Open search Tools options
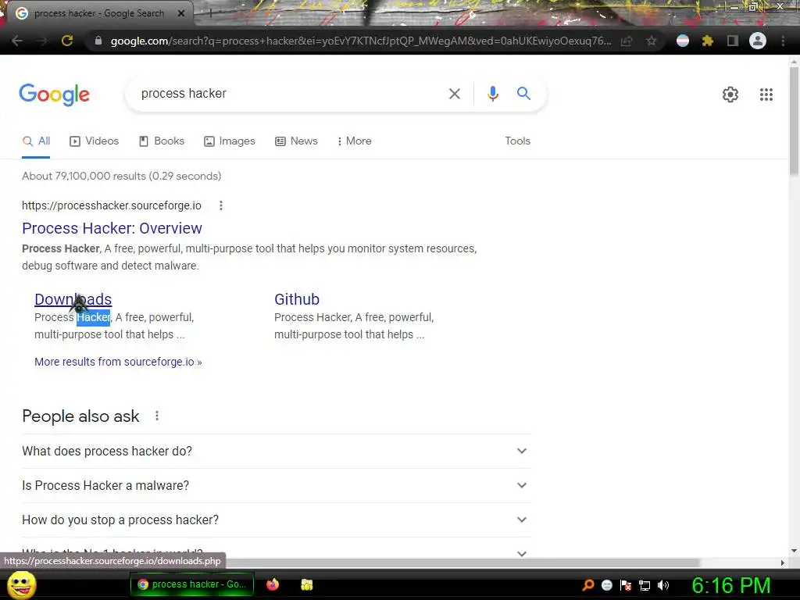The image size is (800, 600). click(x=517, y=141)
